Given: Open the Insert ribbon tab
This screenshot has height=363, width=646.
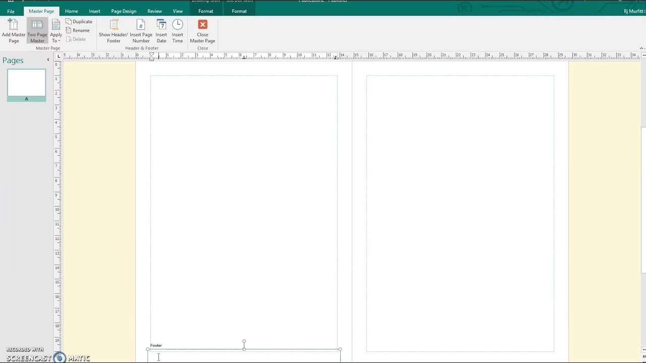Looking at the screenshot, I should (x=94, y=11).
